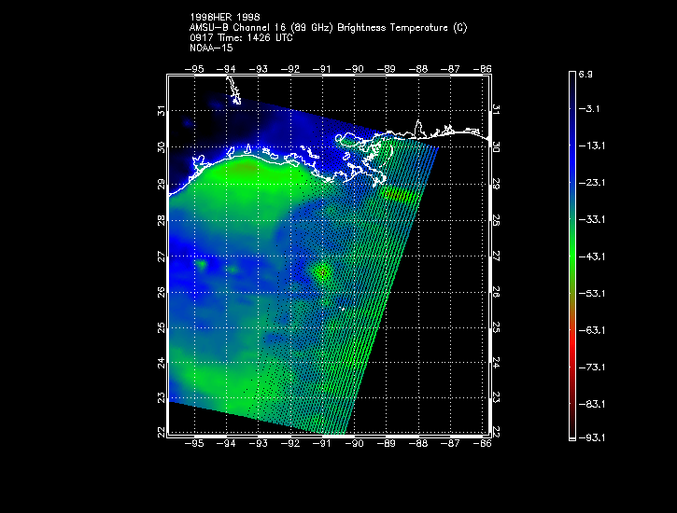
Task: Click the AMSU-B Channel 16 title line
Action: (328, 28)
